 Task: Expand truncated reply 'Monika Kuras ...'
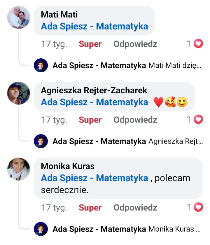pos(174,229)
